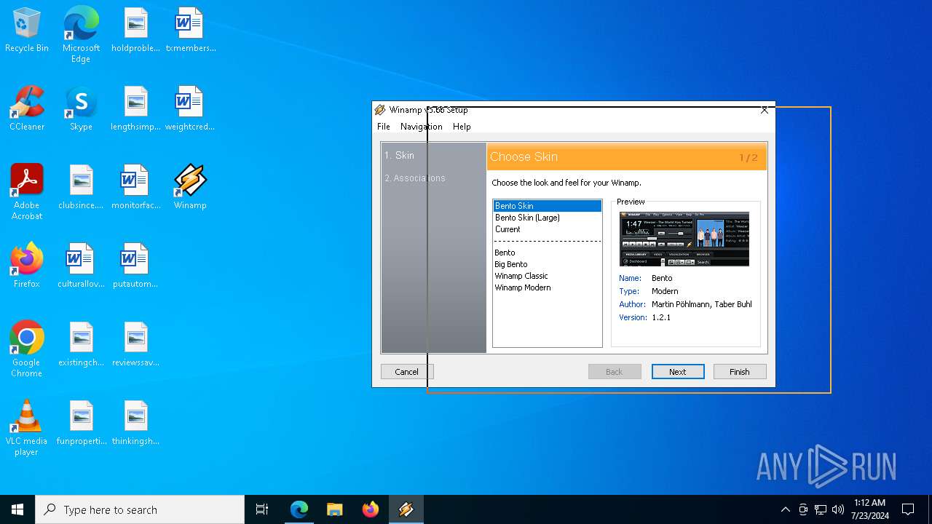The height and width of the screenshot is (524, 932).
Task: Click the taskbar search box
Action: pyautogui.click(x=140, y=509)
